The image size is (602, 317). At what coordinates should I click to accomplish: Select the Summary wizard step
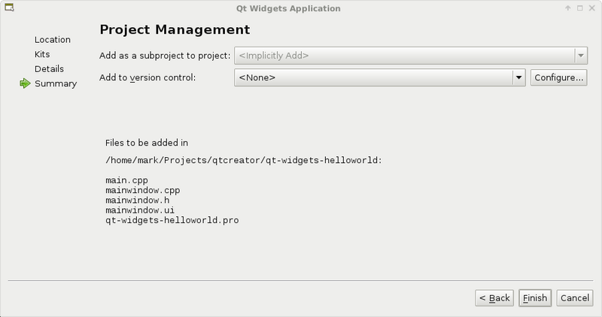(56, 83)
